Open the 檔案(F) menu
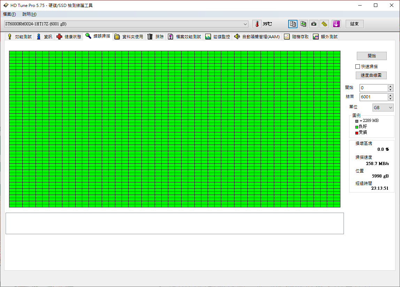 (x=9, y=14)
